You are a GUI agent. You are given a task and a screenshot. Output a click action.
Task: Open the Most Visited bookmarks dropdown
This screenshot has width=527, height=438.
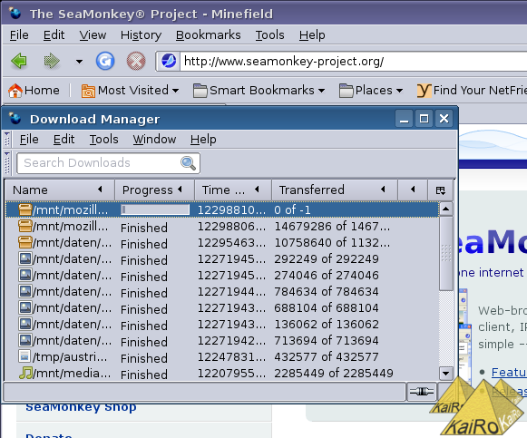(130, 91)
